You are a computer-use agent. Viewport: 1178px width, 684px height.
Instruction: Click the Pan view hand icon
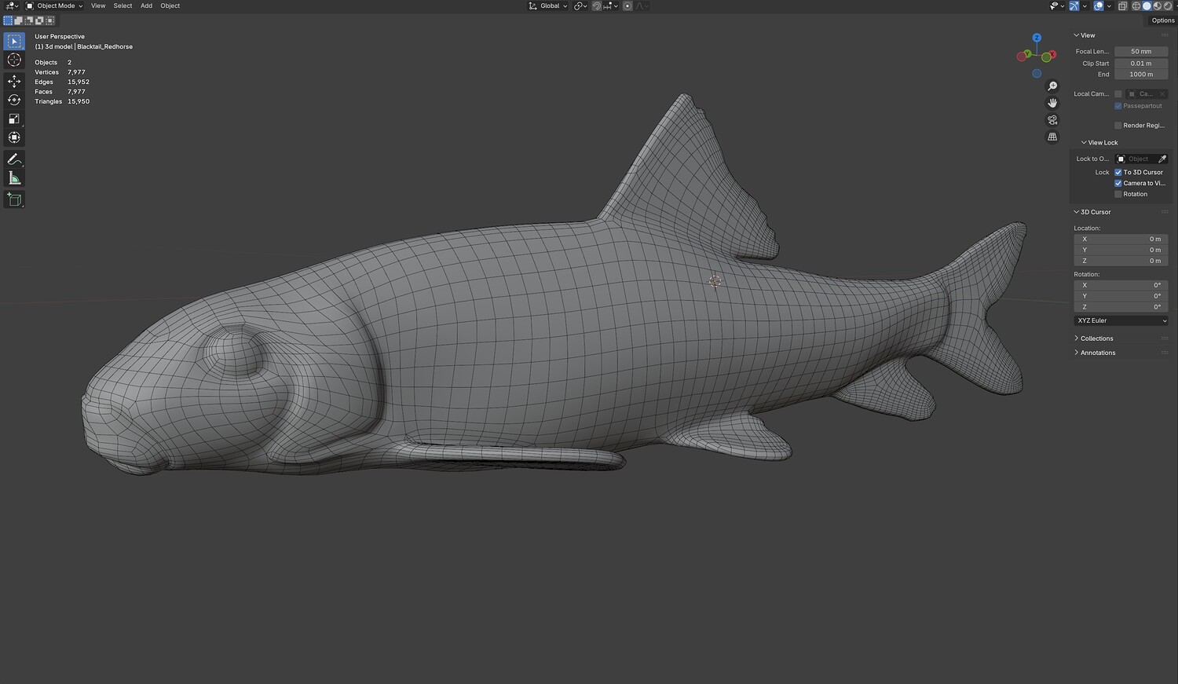click(1052, 103)
